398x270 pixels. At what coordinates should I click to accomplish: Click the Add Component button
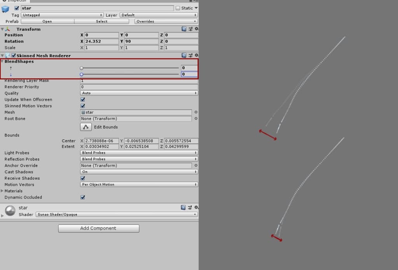(98, 228)
